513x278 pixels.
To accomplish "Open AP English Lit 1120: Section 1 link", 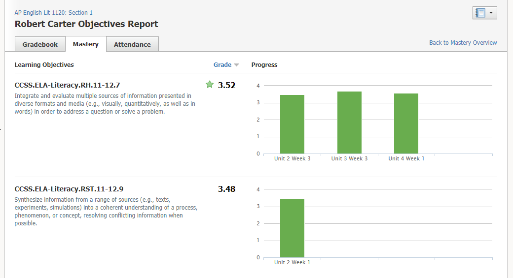I will pyautogui.click(x=53, y=13).
